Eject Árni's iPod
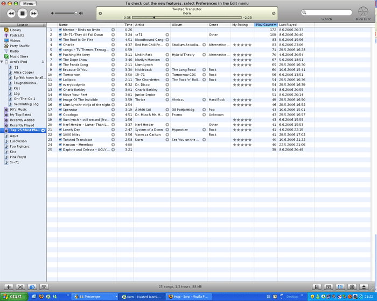The image size is (377, 301). (43, 62)
